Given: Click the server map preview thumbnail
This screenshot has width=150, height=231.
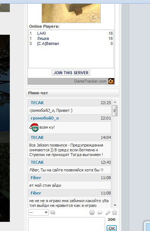Looking at the screenshot, I should 71,13.
